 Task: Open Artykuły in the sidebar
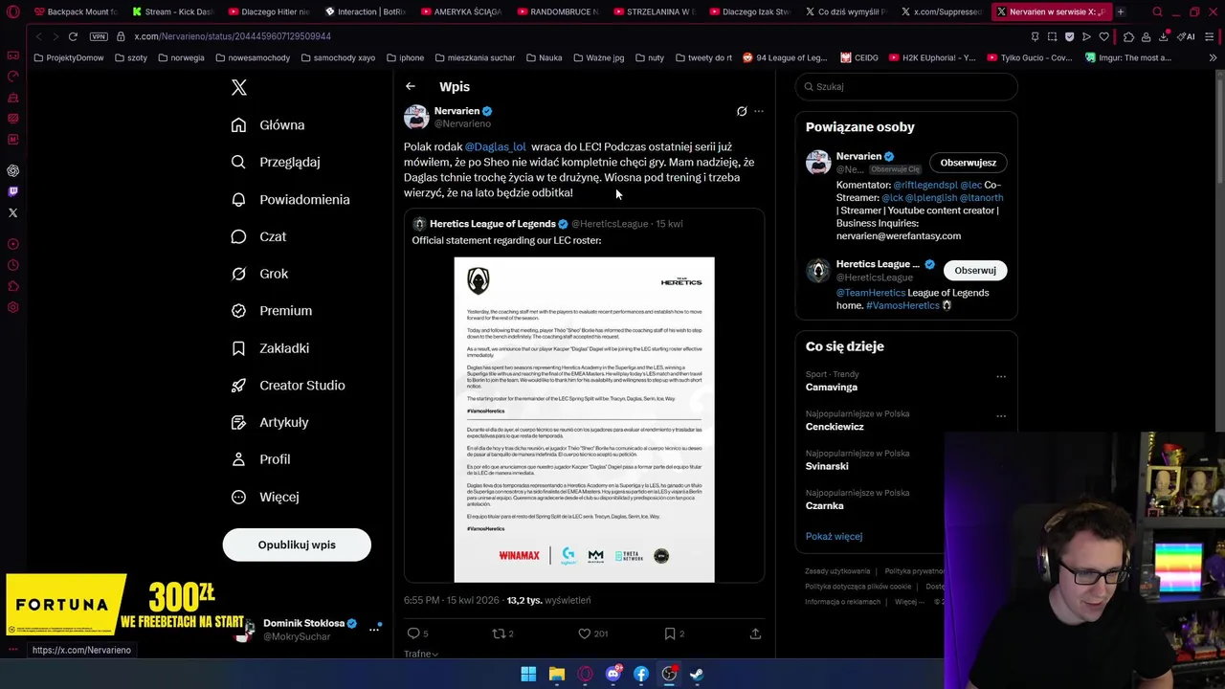pyautogui.click(x=271, y=422)
